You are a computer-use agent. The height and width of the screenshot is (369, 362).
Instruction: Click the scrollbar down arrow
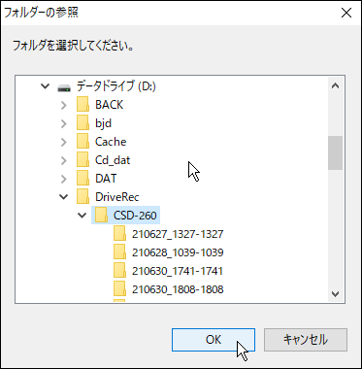point(335,294)
